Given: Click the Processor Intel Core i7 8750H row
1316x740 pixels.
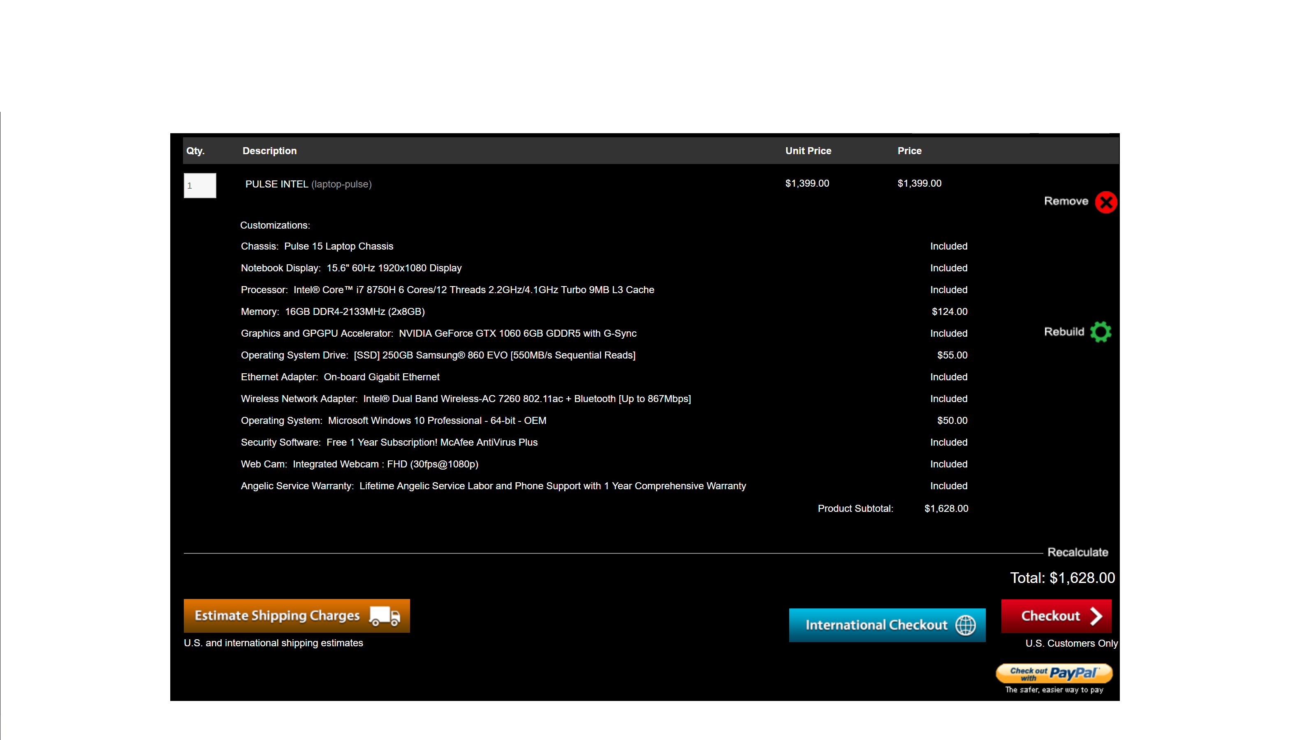Looking at the screenshot, I should [x=447, y=289].
